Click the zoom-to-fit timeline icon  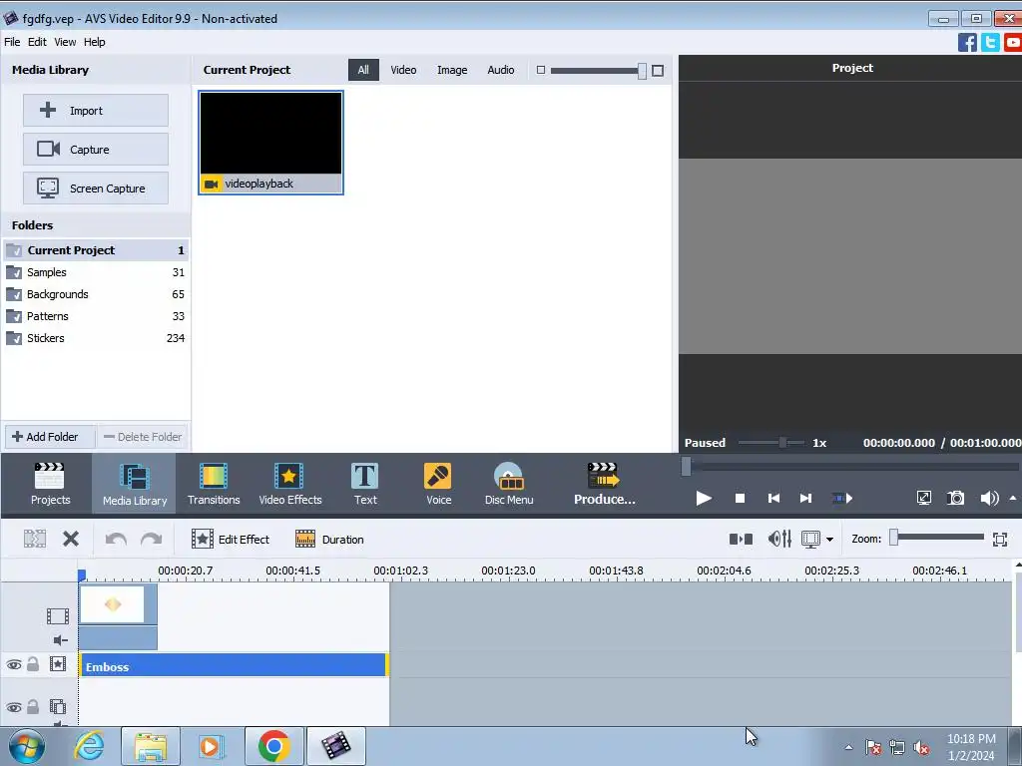(1000, 539)
